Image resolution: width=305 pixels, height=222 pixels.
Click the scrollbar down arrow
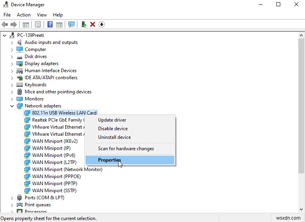click(301, 209)
